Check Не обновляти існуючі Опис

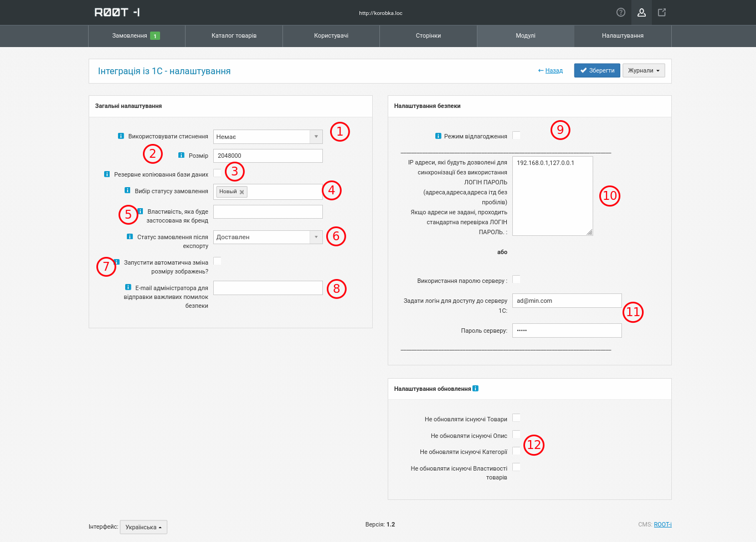click(516, 434)
